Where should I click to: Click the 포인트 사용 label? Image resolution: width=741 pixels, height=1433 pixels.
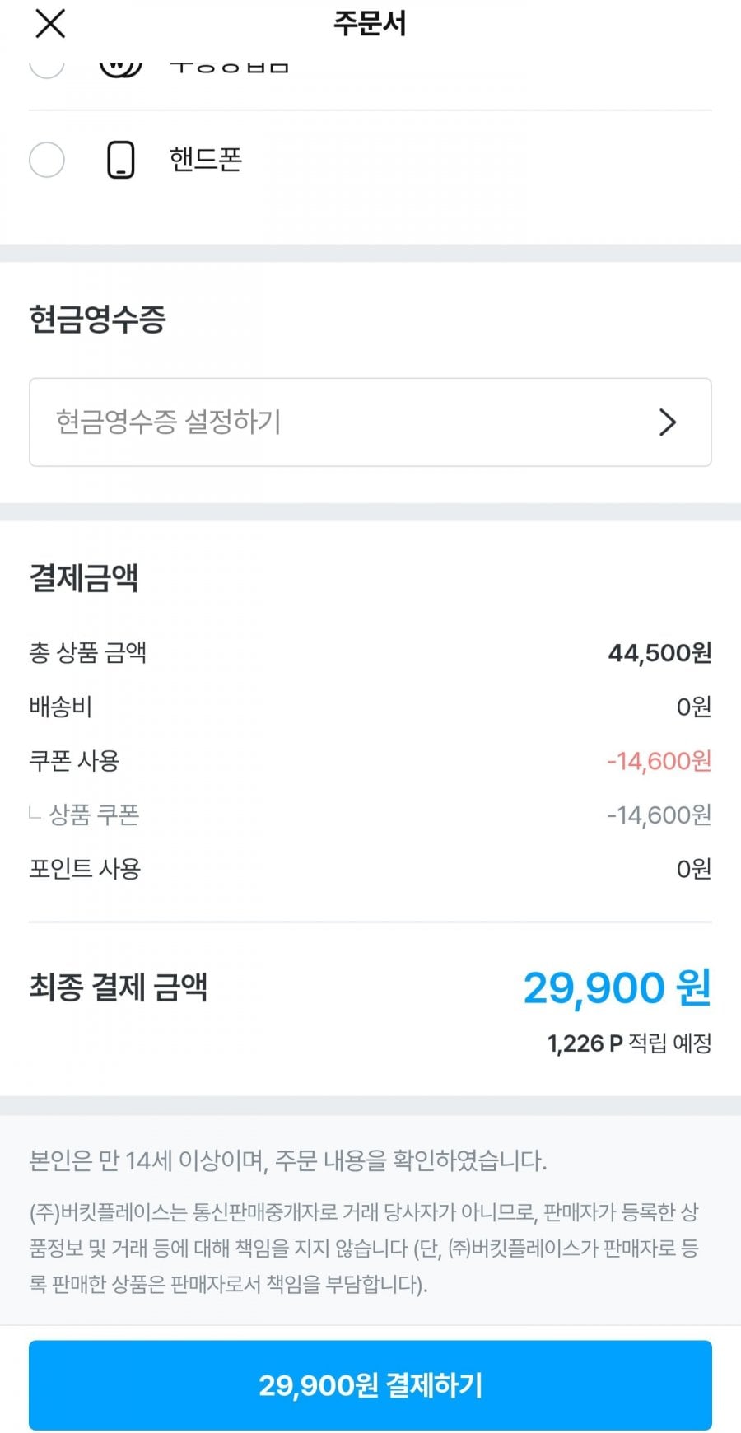[86, 869]
